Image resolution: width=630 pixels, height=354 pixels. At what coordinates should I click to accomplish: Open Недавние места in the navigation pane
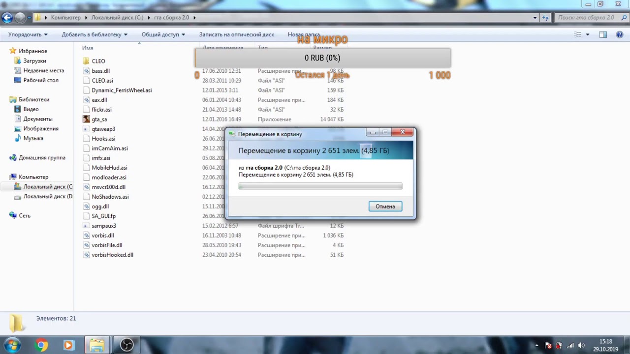point(44,71)
